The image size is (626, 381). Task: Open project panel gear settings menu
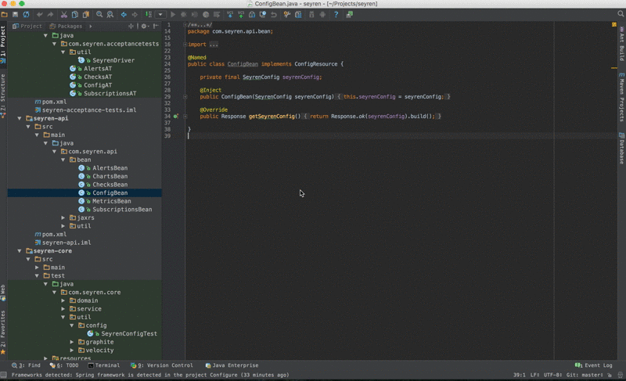(144, 26)
